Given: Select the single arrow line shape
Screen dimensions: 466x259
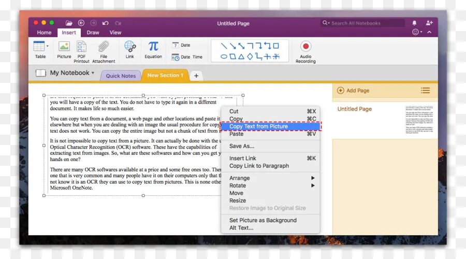Looking at the screenshot, I should (232, 46).
